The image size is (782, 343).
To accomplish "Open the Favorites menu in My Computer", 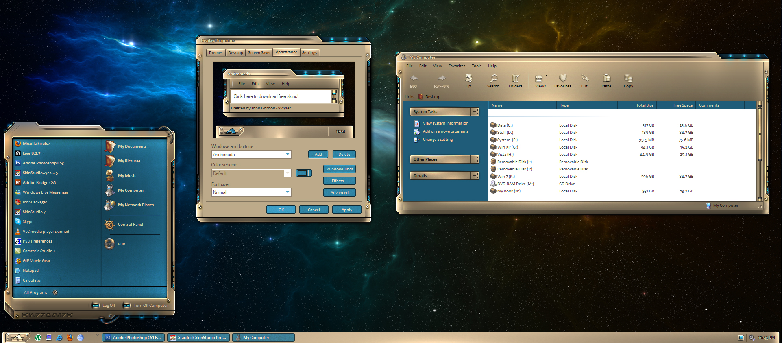I will point(457,66).
